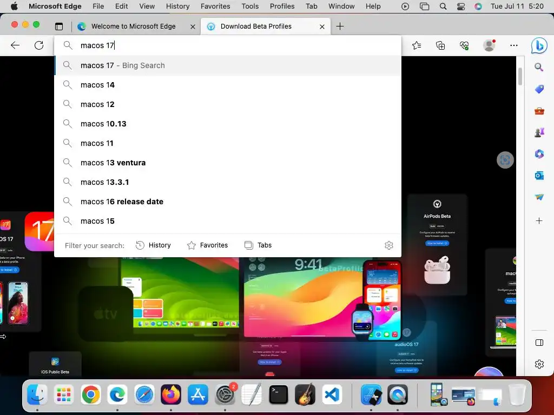Add a sidebar app with the plus icon

539,221
